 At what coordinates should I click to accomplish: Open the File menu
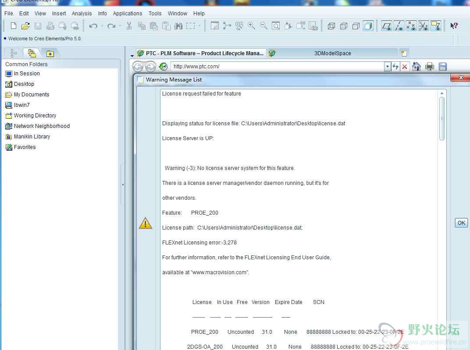coord(9,14)
